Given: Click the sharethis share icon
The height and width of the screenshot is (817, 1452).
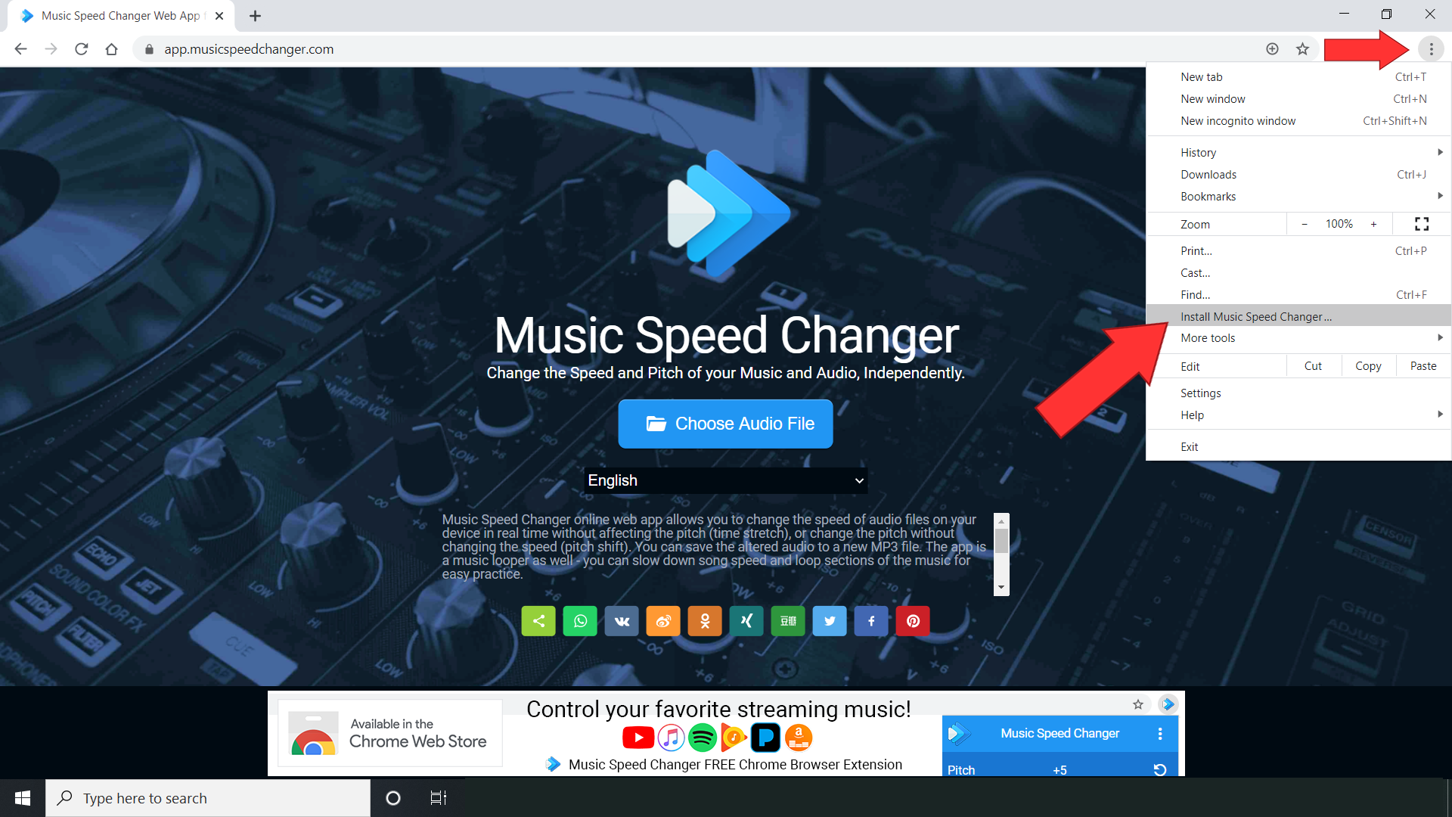Looking at the screenshot, I should coord(538,620).
